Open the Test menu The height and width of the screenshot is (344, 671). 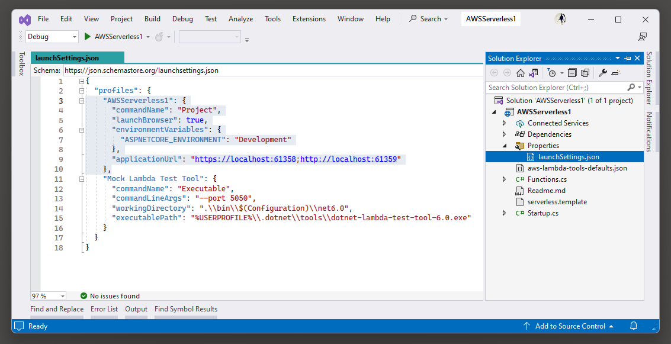pyautogui.click(x=211, y=19)
